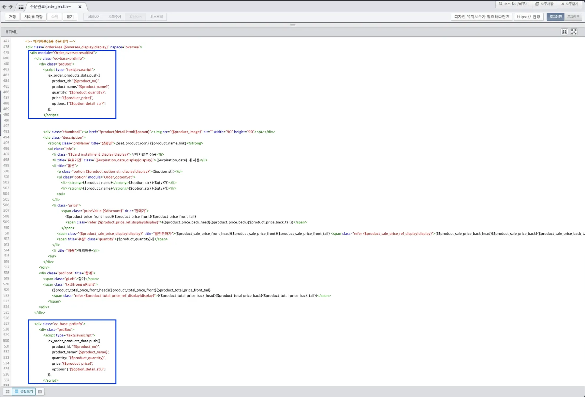Go back with the left arrow icon
The width and height of the screenshot is (585, 397).
tap(4, 7)
